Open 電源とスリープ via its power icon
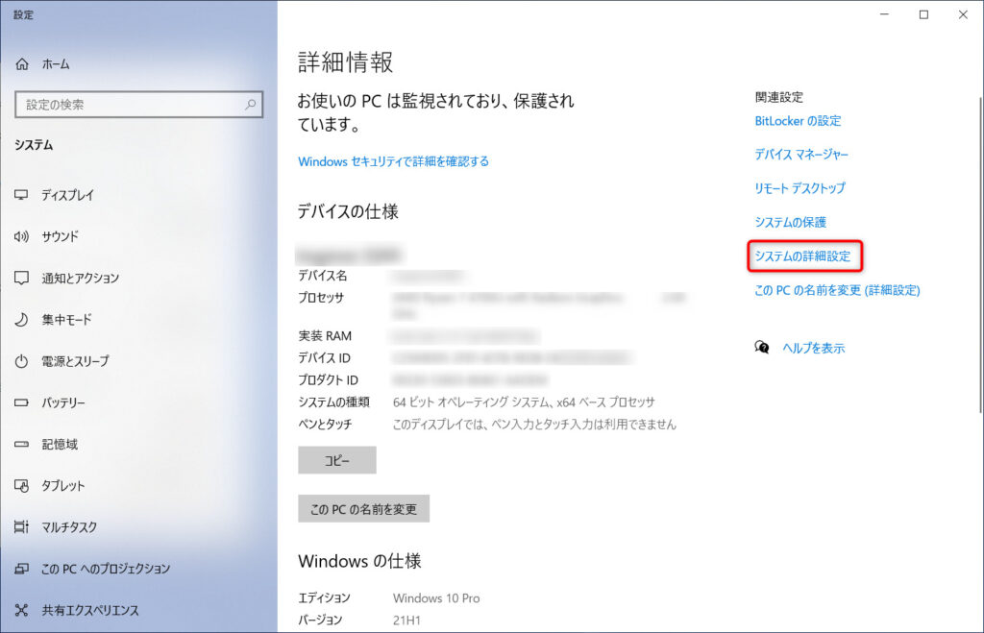984x633 pixels. [x=23, y=361]
